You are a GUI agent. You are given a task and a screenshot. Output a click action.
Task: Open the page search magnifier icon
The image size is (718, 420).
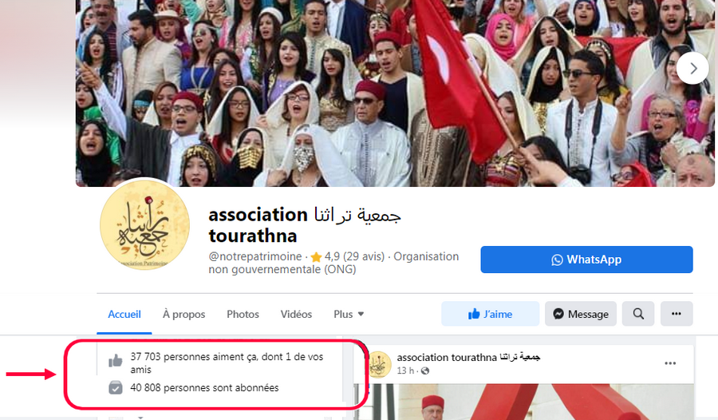point(638,314)
